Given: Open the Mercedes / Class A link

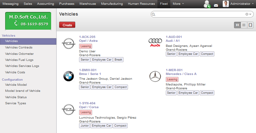Looking at the screenshot, I should click(x=181, y=74).
